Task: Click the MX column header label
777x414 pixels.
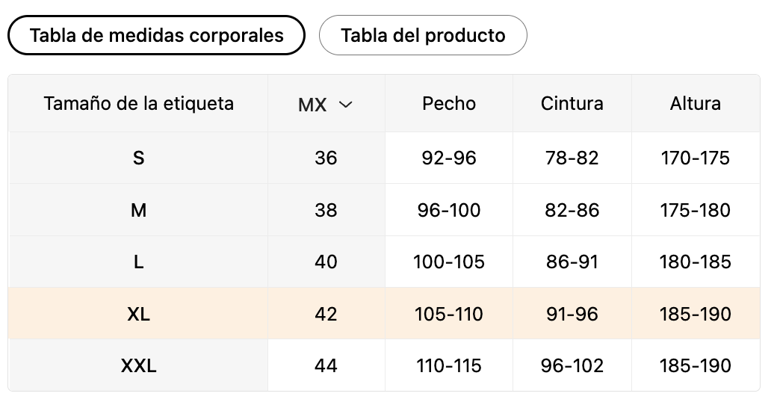Action: [x=312, y=105]
